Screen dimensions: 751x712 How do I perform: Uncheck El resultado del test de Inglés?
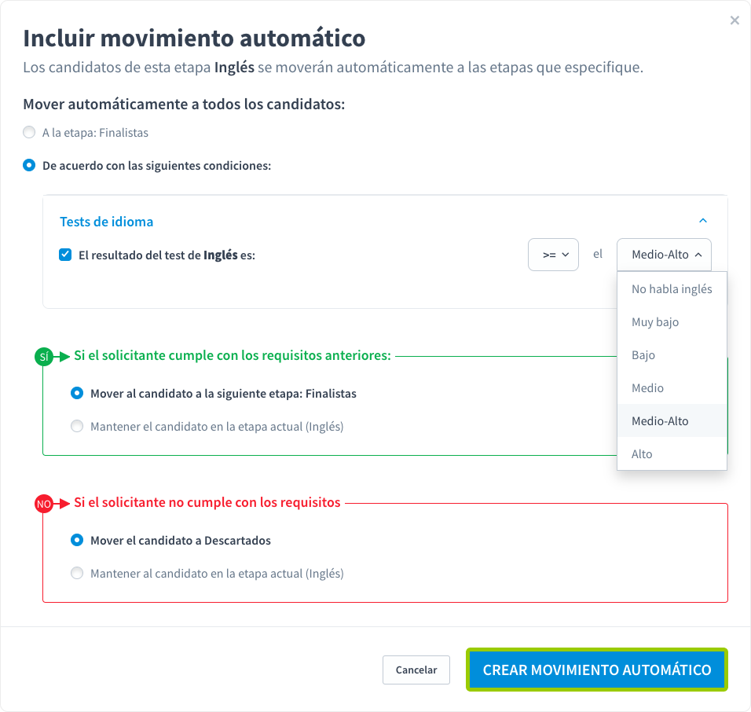coord(64,254)
